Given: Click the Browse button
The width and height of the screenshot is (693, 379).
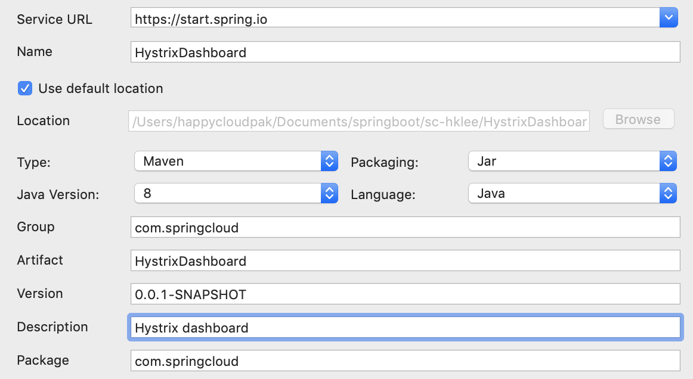Looking at the screenshot, I should coord(639,119).
